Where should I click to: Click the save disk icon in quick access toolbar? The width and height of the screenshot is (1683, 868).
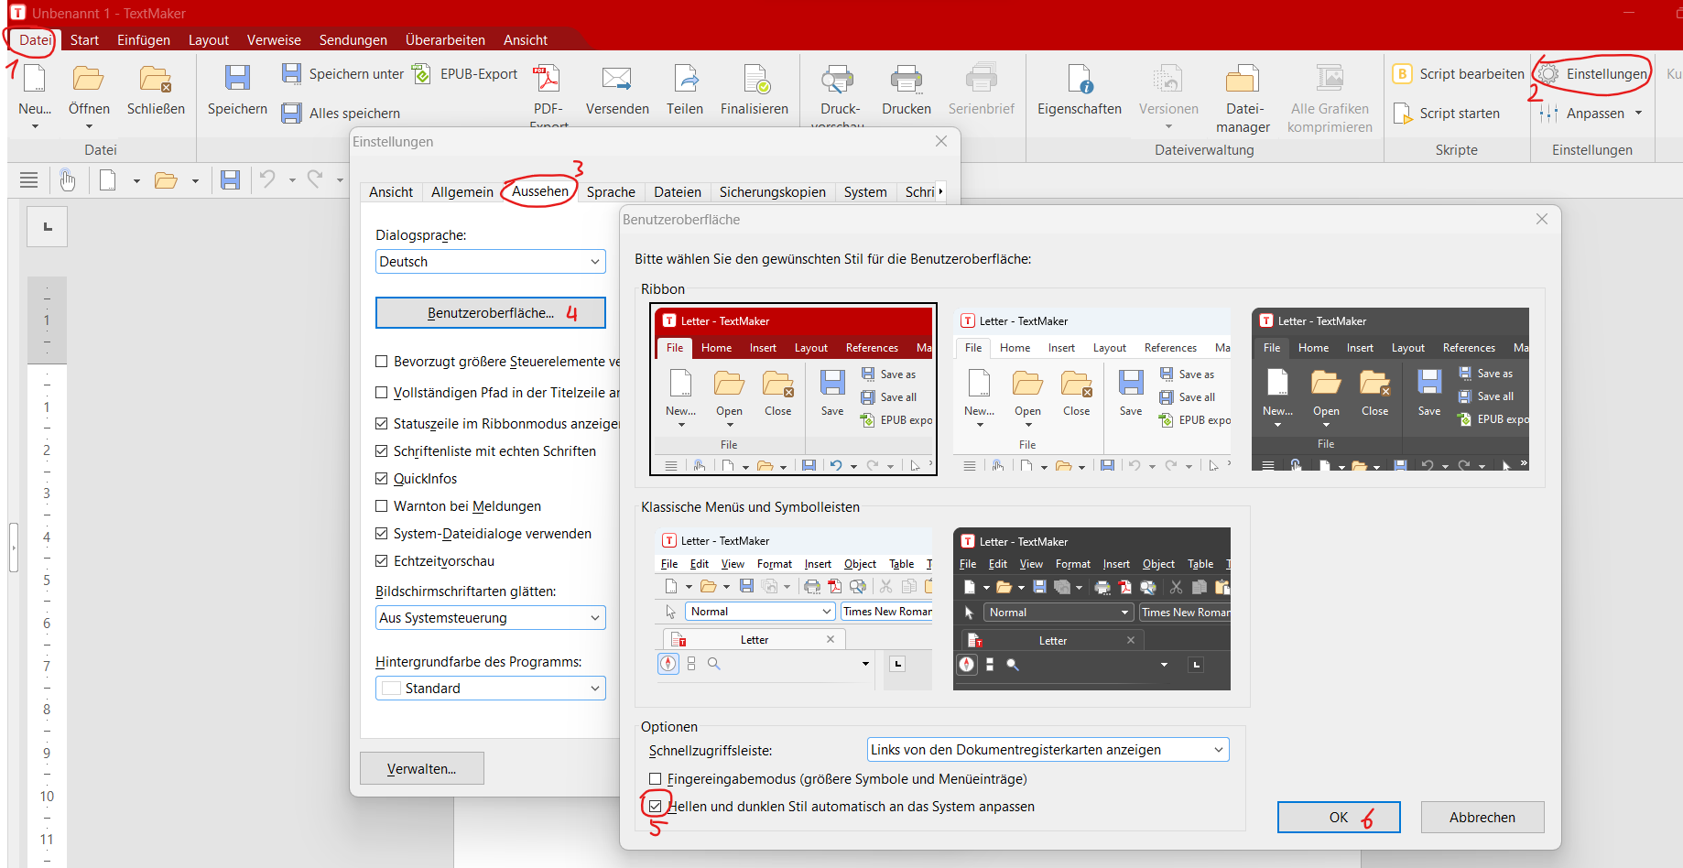[x=230, y=180]
